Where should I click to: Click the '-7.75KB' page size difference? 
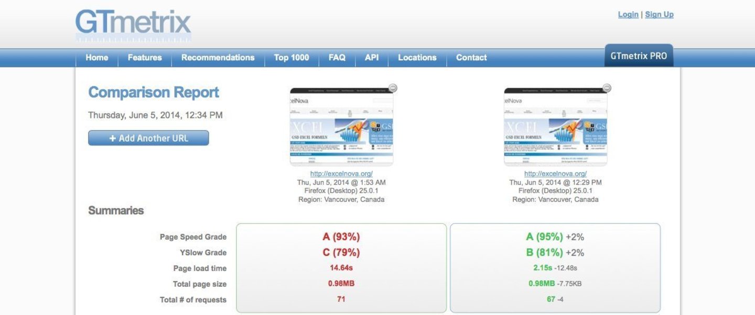(569, 284)
